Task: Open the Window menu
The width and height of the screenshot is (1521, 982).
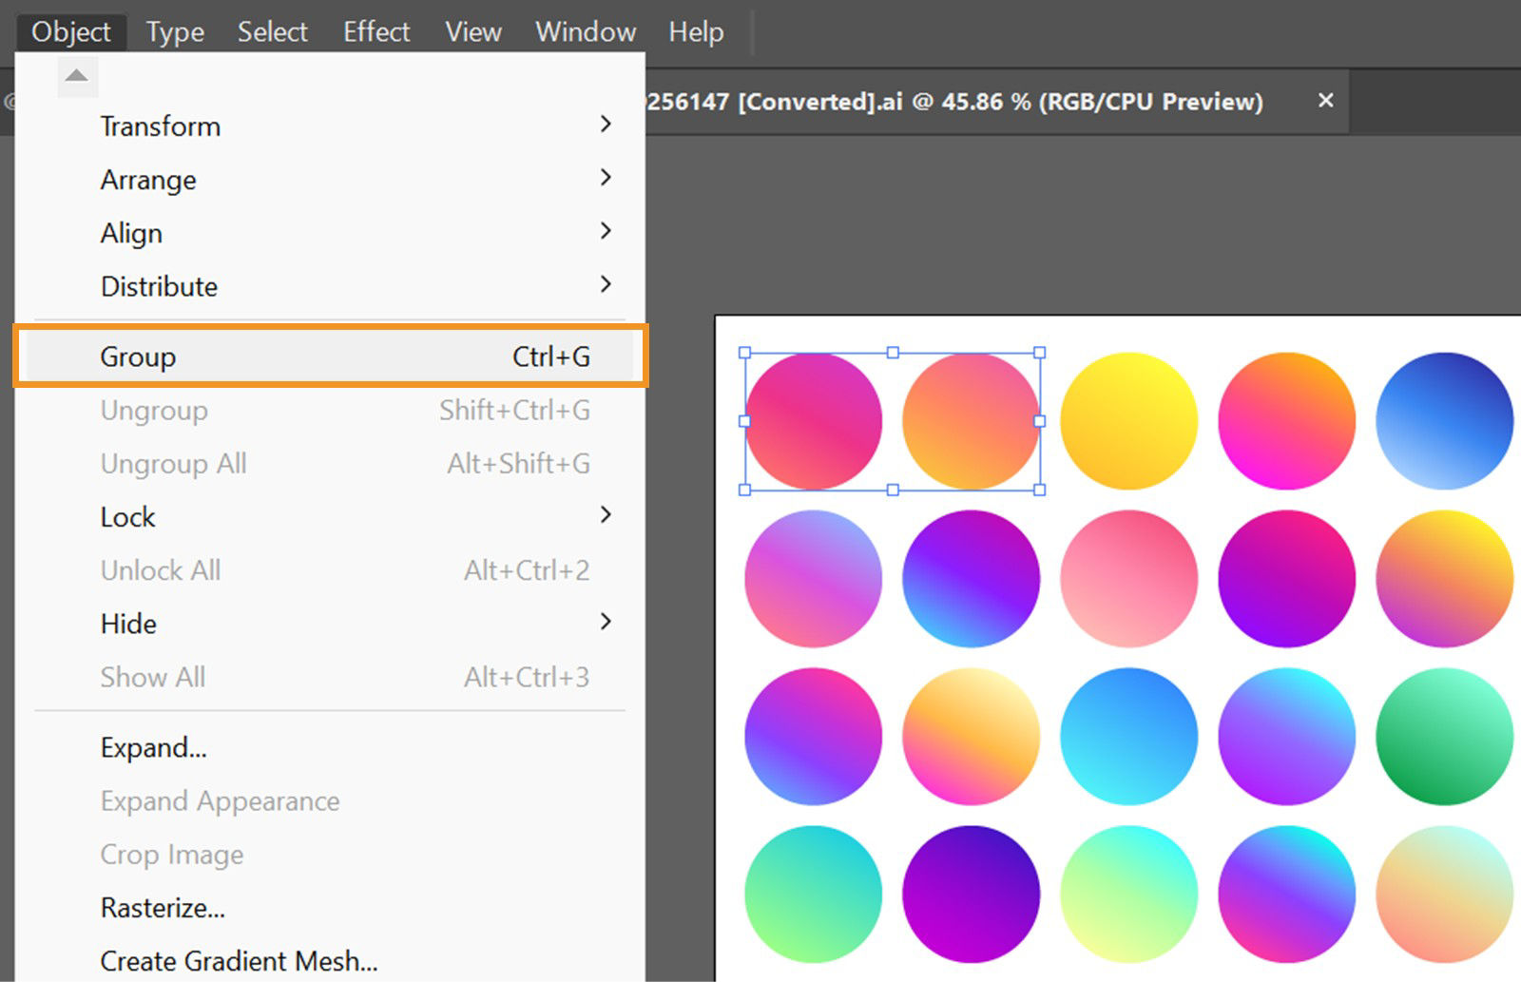Action: [x=585, y=31]
